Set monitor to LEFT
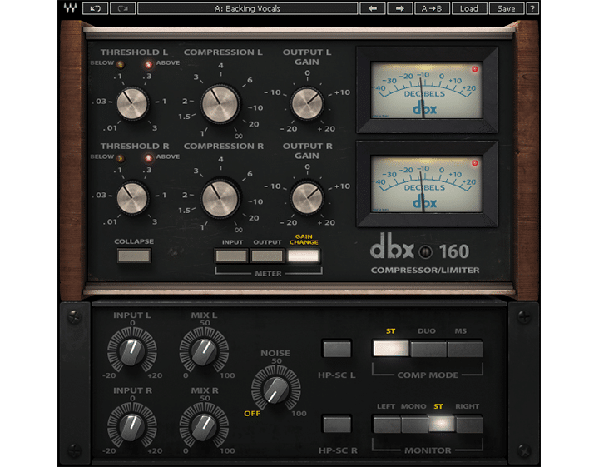Image resolution: width=599 pixels, height=467 pixels. coord(387,425)
